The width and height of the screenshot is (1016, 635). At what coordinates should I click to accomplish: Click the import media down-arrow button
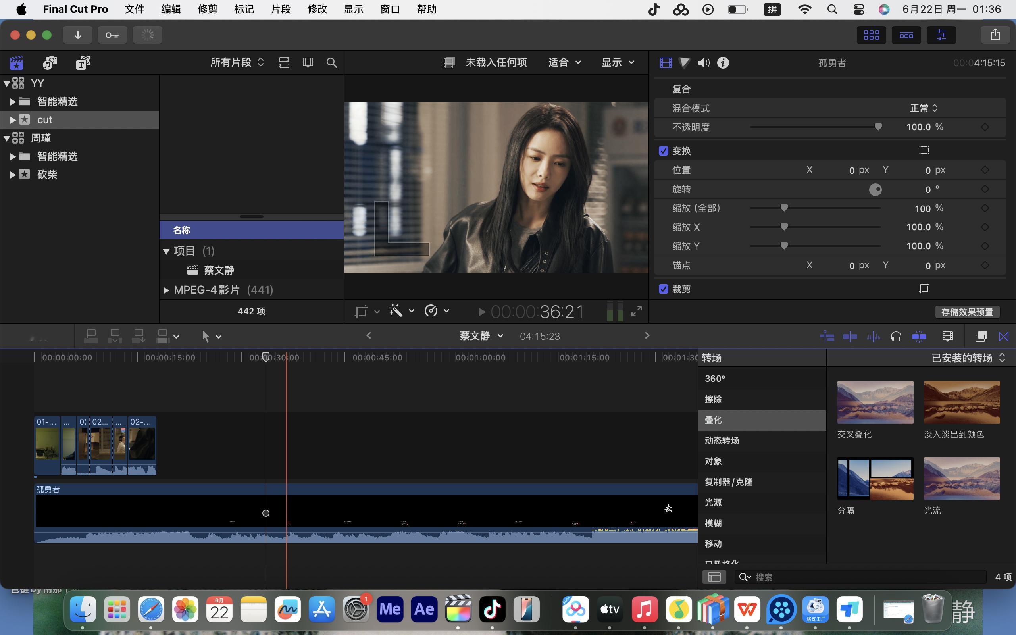(78, 35)
